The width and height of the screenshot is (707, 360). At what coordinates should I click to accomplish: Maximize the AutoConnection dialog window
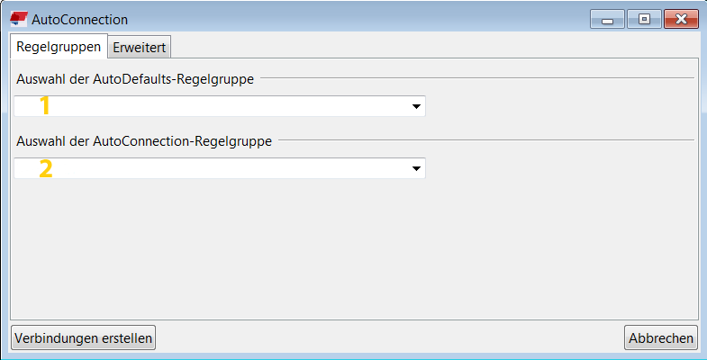pos(643,19)
